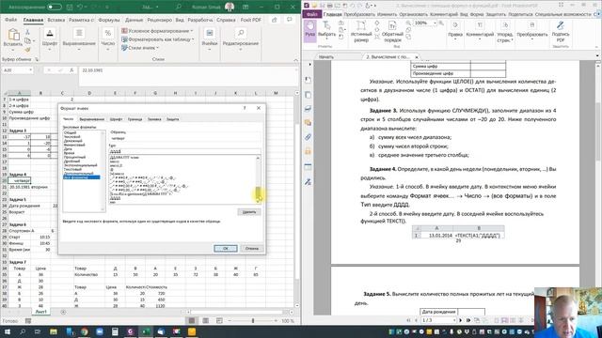Open the Шрифт tab in Format Cells dialog
602x338 pixels.
[116, 119]
